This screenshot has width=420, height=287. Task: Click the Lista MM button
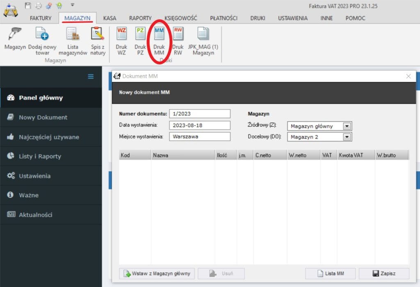330,273
